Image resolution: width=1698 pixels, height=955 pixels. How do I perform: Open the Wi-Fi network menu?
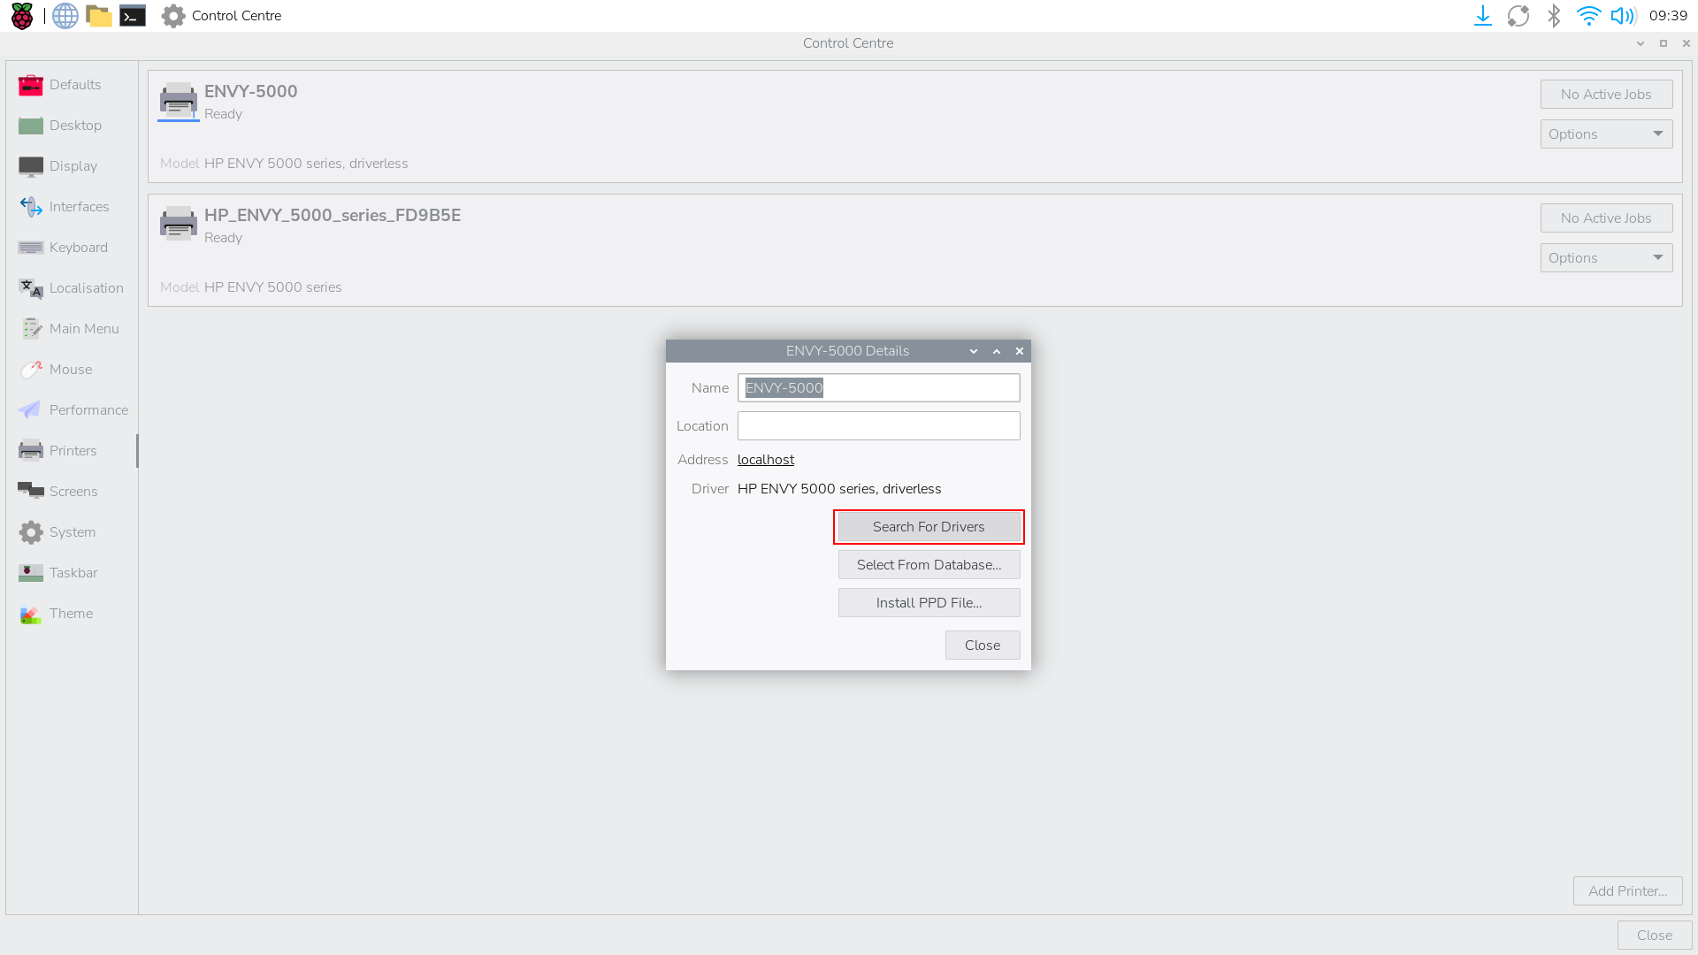[x=1588, y=16]
